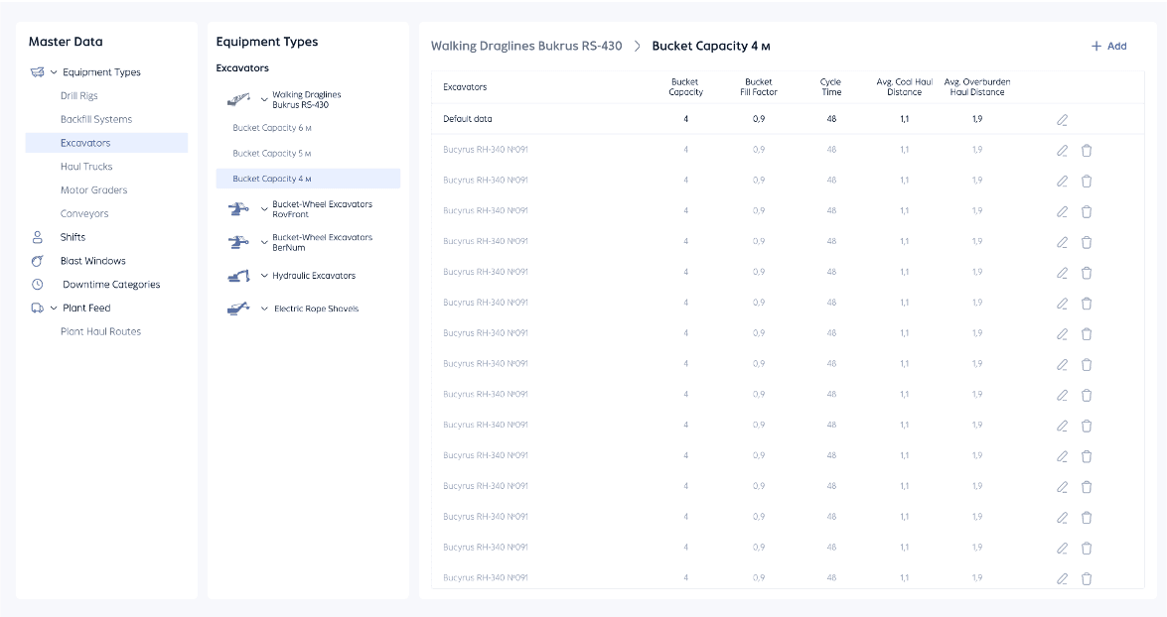Click the Shifts person icon
The height and width of the screenshot is (617, 1167).
point(38,237)
